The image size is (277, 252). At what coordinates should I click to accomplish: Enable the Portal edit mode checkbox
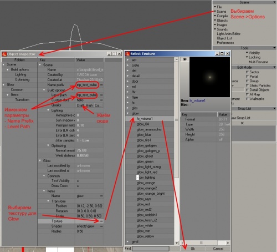coord(247,77)
